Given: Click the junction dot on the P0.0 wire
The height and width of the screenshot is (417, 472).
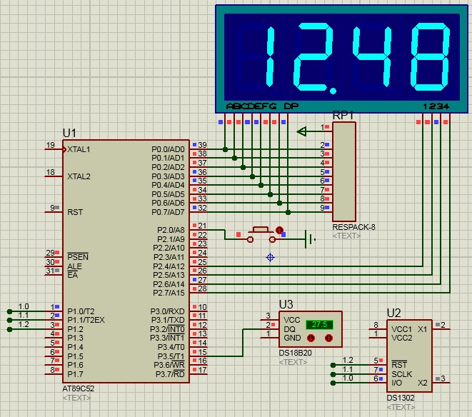Looking at the screenshot, I should [x=225, y=149].
